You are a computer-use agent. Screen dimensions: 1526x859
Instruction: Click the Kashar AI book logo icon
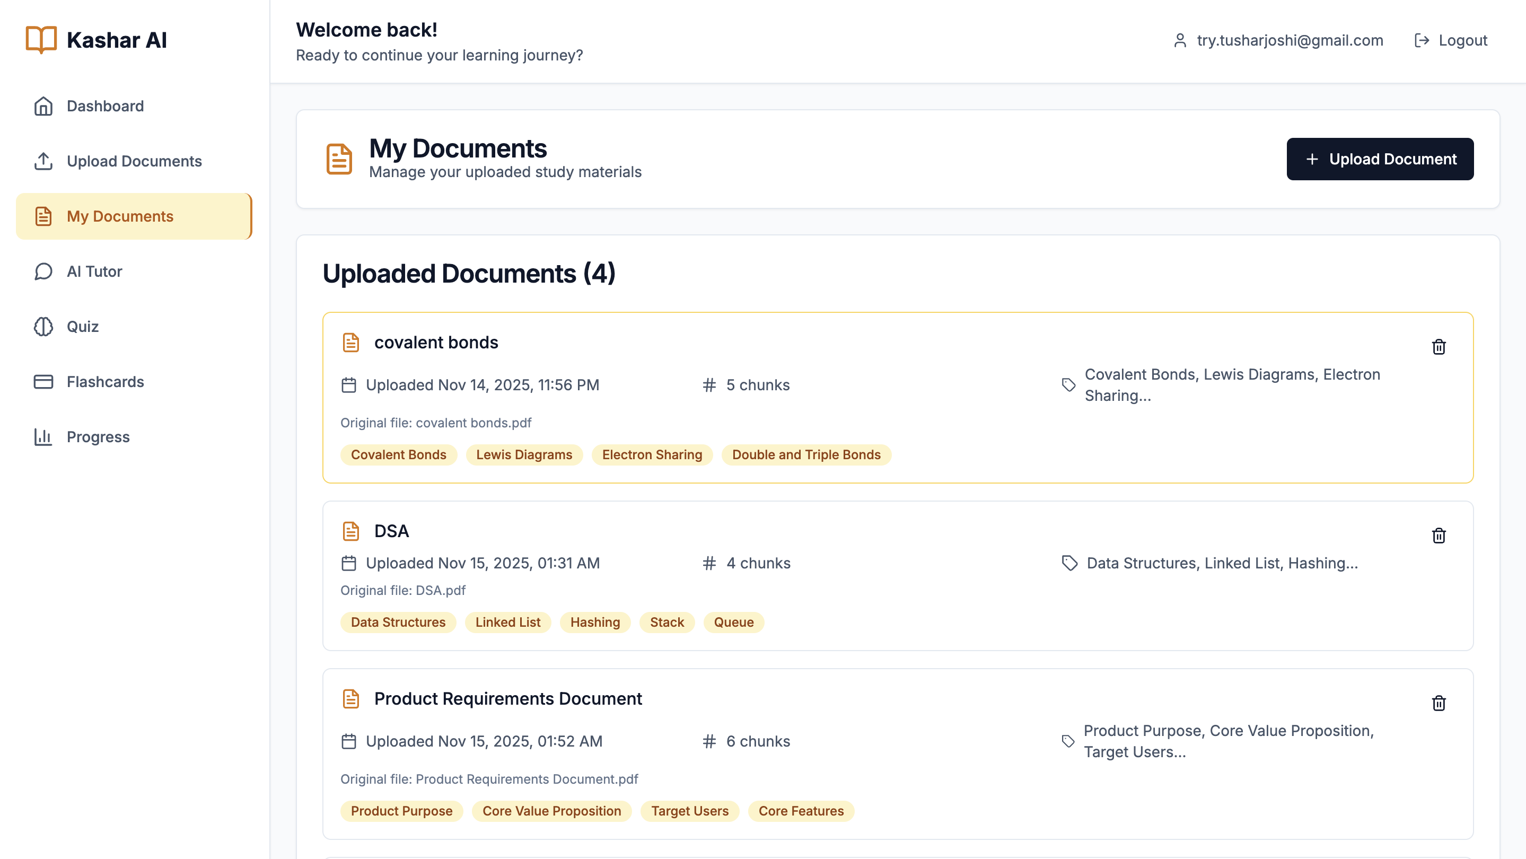point(41,40)
